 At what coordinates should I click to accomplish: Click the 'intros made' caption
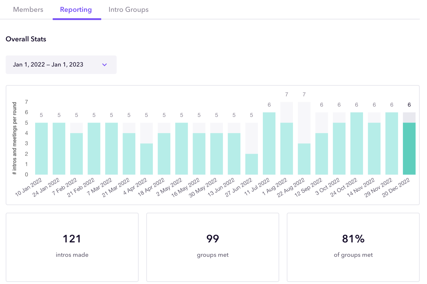72,255
